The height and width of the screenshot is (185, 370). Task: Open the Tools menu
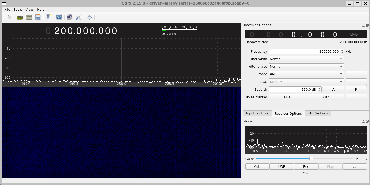18,9
